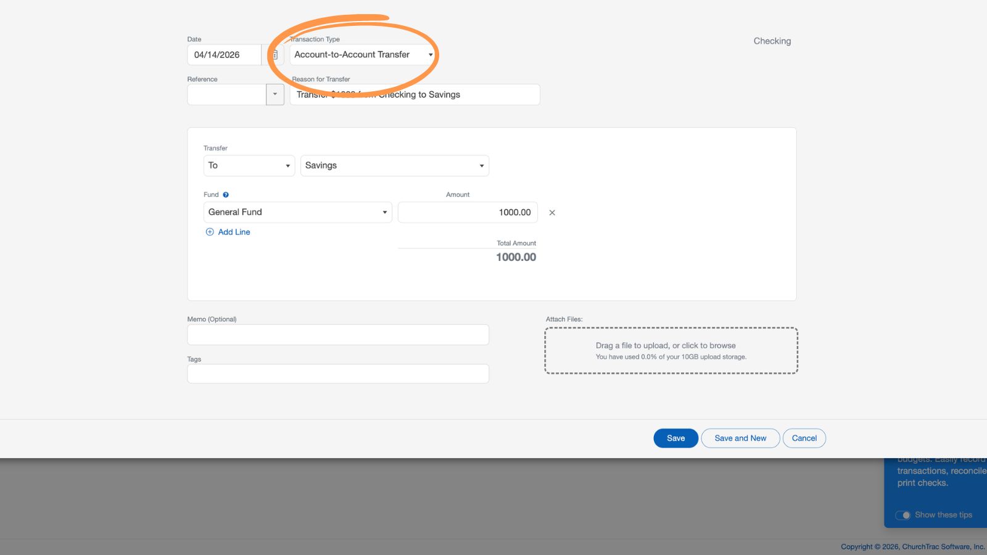Cancel the transfer entry
Viewport: 987px width, 555px height.
tap(804, 438)
